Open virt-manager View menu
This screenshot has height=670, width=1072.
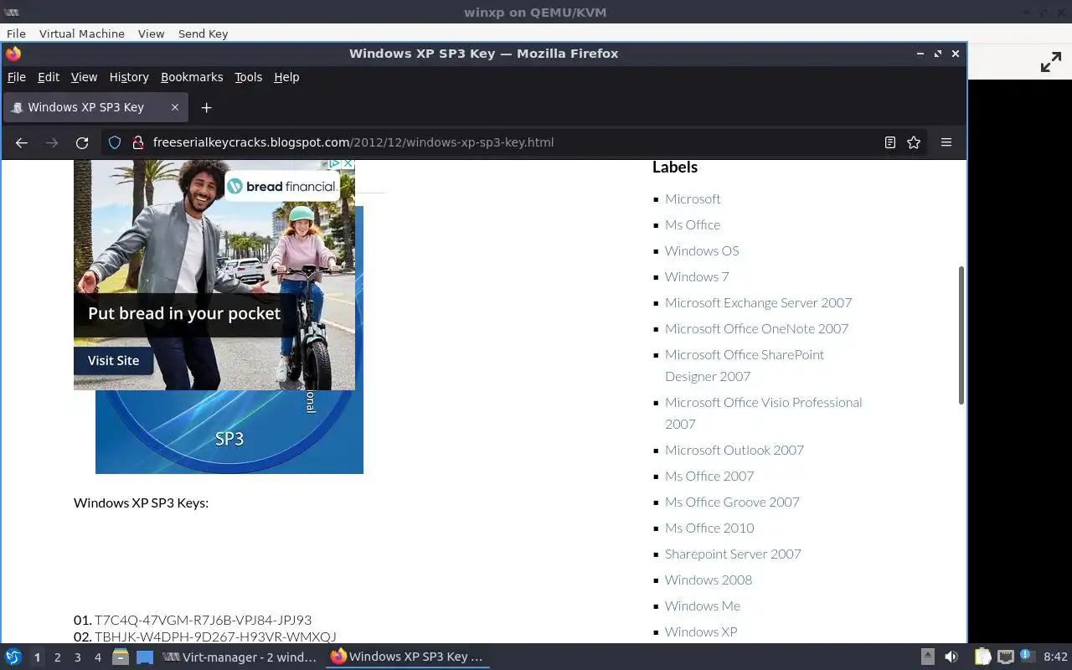(151, 33)
